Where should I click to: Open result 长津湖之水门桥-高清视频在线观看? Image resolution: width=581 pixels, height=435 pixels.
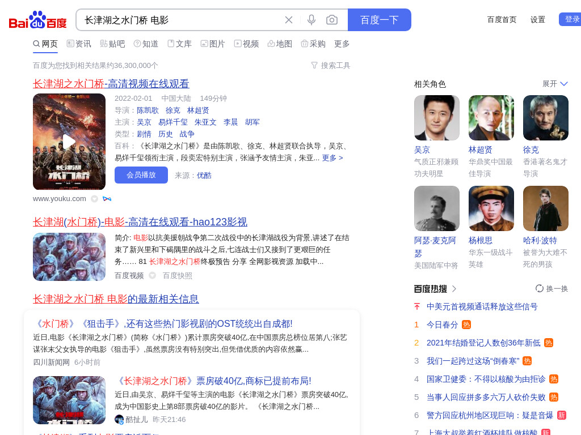(111, 84)
